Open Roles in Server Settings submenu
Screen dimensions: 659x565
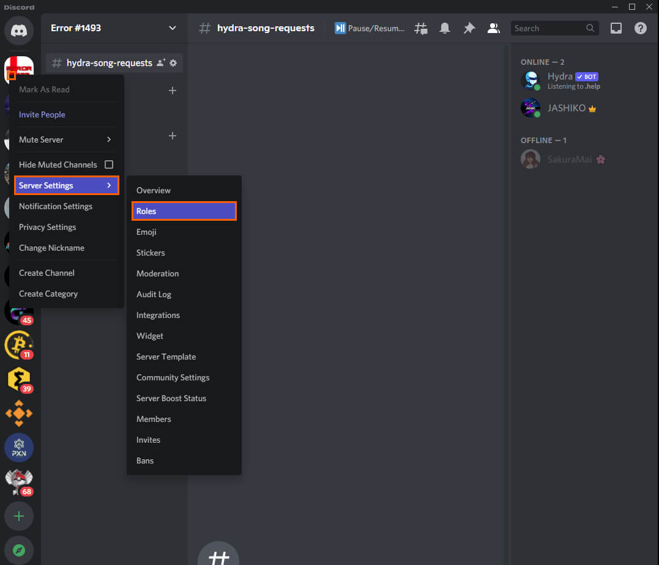184,212
